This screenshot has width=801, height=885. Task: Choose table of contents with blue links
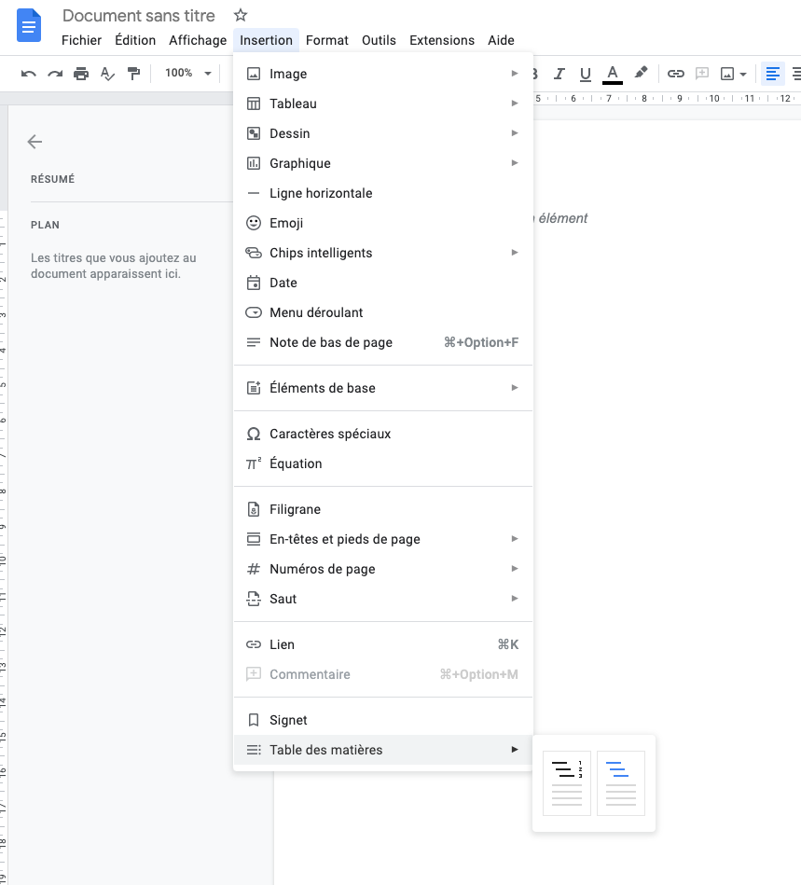621,783
